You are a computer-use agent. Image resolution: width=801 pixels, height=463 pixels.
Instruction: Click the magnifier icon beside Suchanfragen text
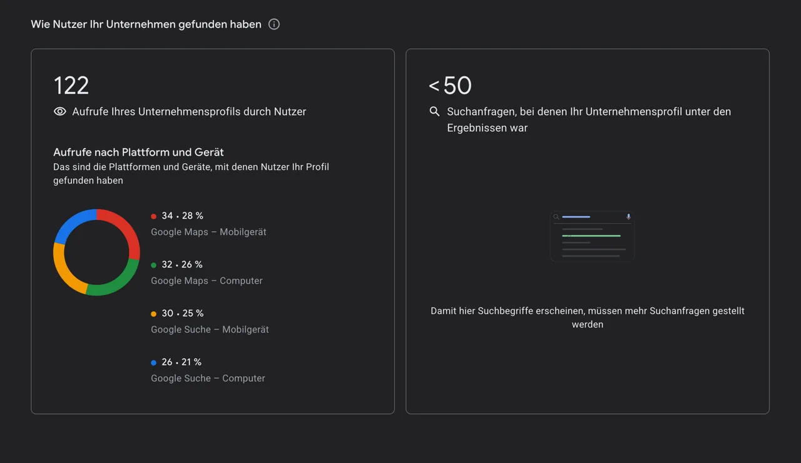tap(434, 111)
